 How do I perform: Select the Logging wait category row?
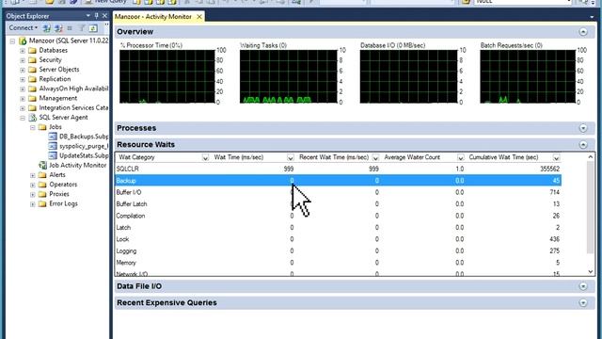point(339,251)
